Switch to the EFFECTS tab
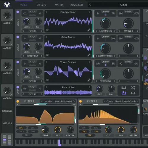The width and height of the screenshot is (148, 148). (x=41, y=5)
